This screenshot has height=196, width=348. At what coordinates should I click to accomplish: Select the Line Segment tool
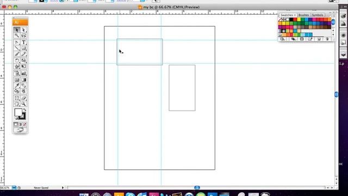tap(17, 48)
